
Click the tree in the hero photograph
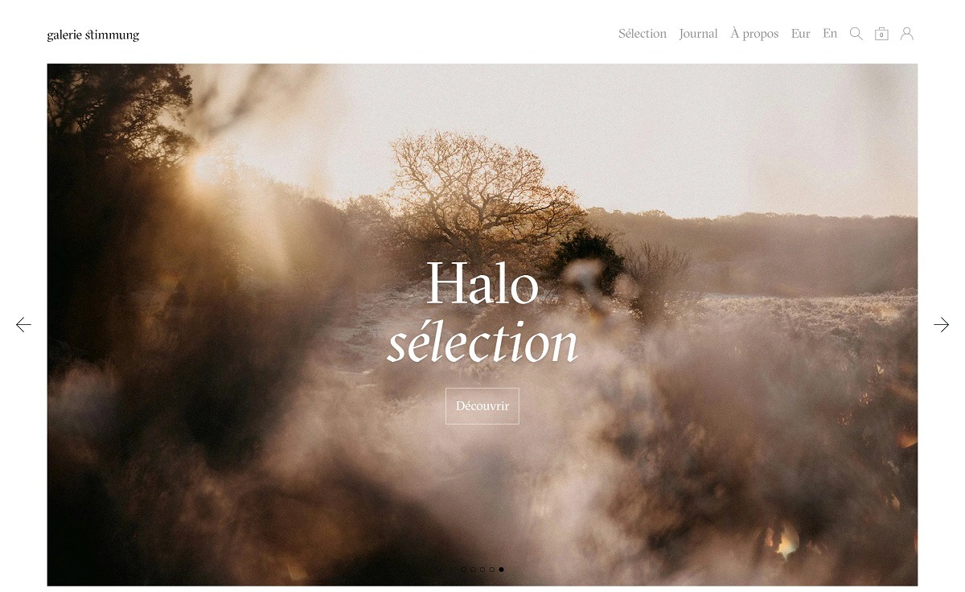pyautogui.click(x=482, y=193)
